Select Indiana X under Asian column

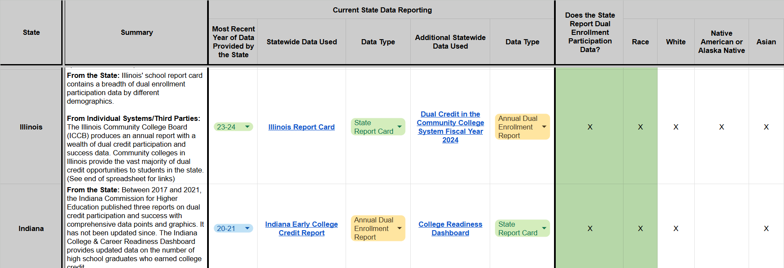tap(766, 228)
